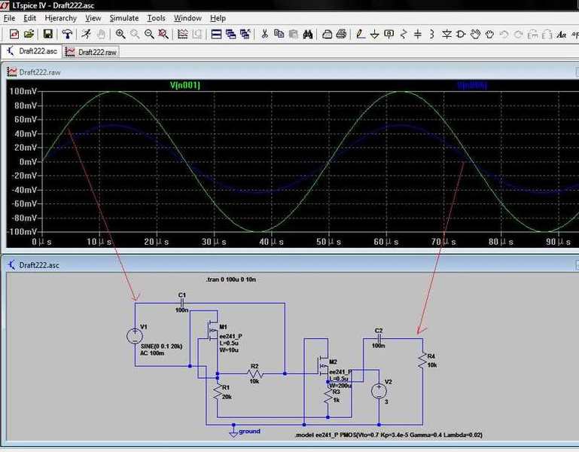579x452 pixels.
Task: Open Find with binoculars icon
Action: pyautogui.click(x=308, y=35)
